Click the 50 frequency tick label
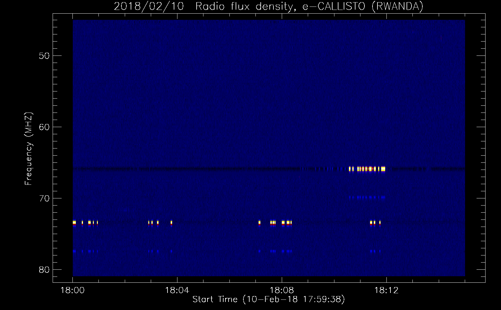The width and height of the screenshot is (501, 310). click(44, 56)
